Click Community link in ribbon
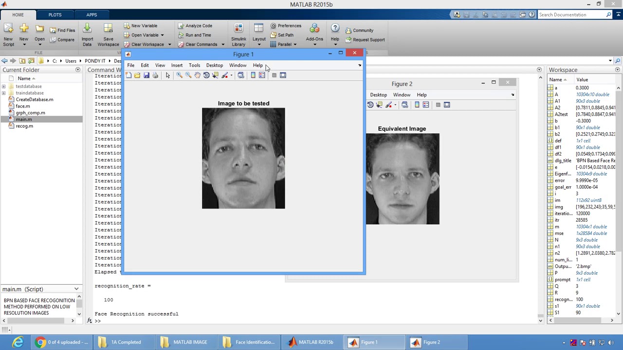Viewport: 623px width, 350px height. [x=359, y=31]
